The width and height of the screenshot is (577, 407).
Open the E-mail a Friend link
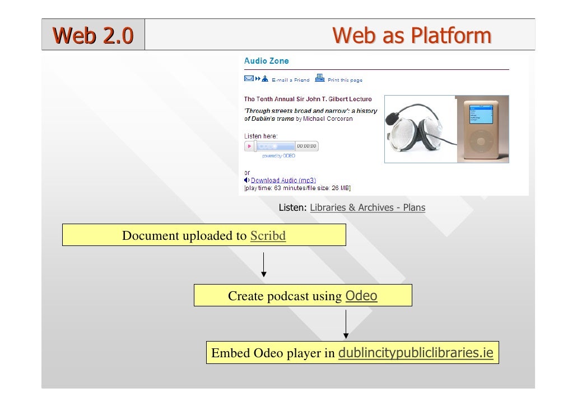pyautogui.click(x=291, y=80)
